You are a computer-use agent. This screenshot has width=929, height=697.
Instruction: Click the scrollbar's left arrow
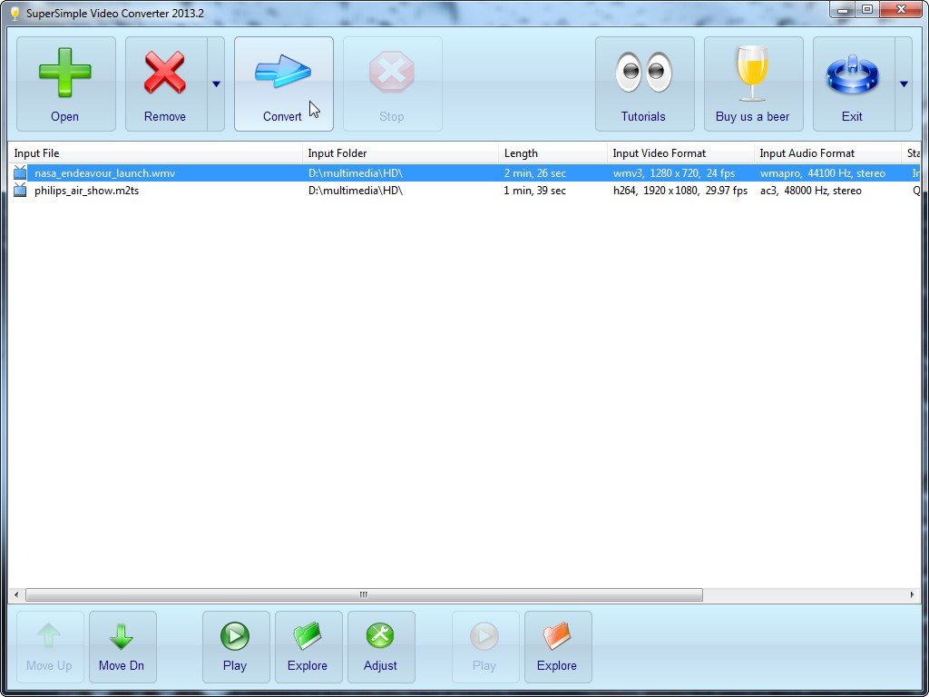tap(16, 594)
